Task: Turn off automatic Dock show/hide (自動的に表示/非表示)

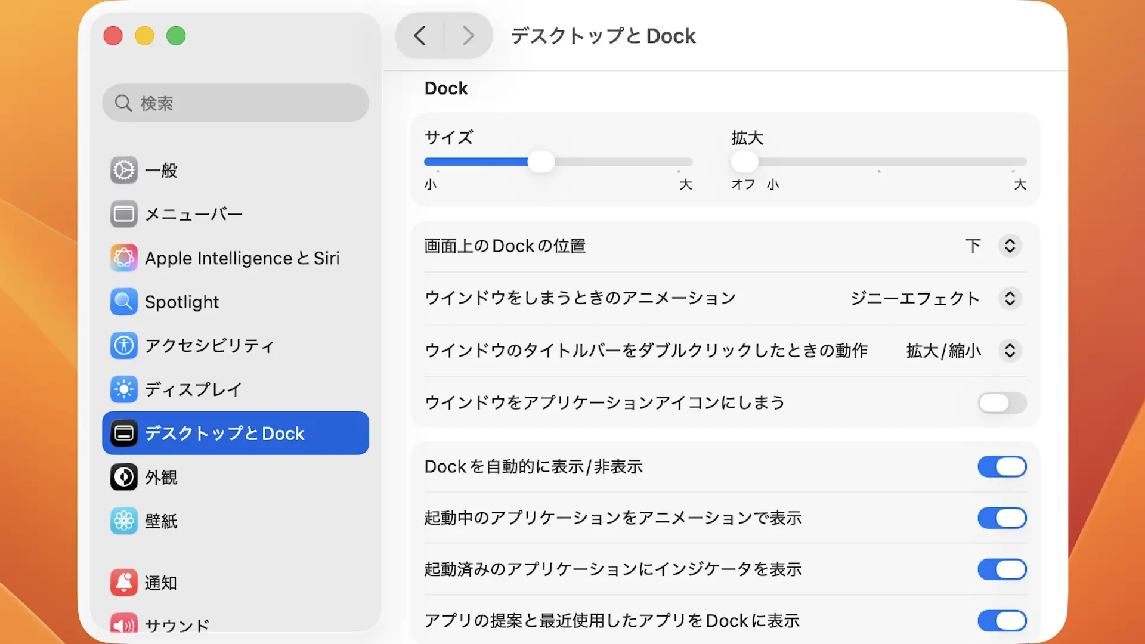Action: 1002,467
